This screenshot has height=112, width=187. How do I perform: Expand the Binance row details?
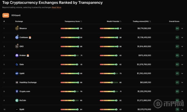coord(182,29)
